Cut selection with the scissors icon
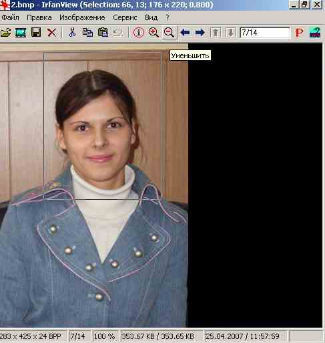The image size is (325, 343). (x=72, y=32)
